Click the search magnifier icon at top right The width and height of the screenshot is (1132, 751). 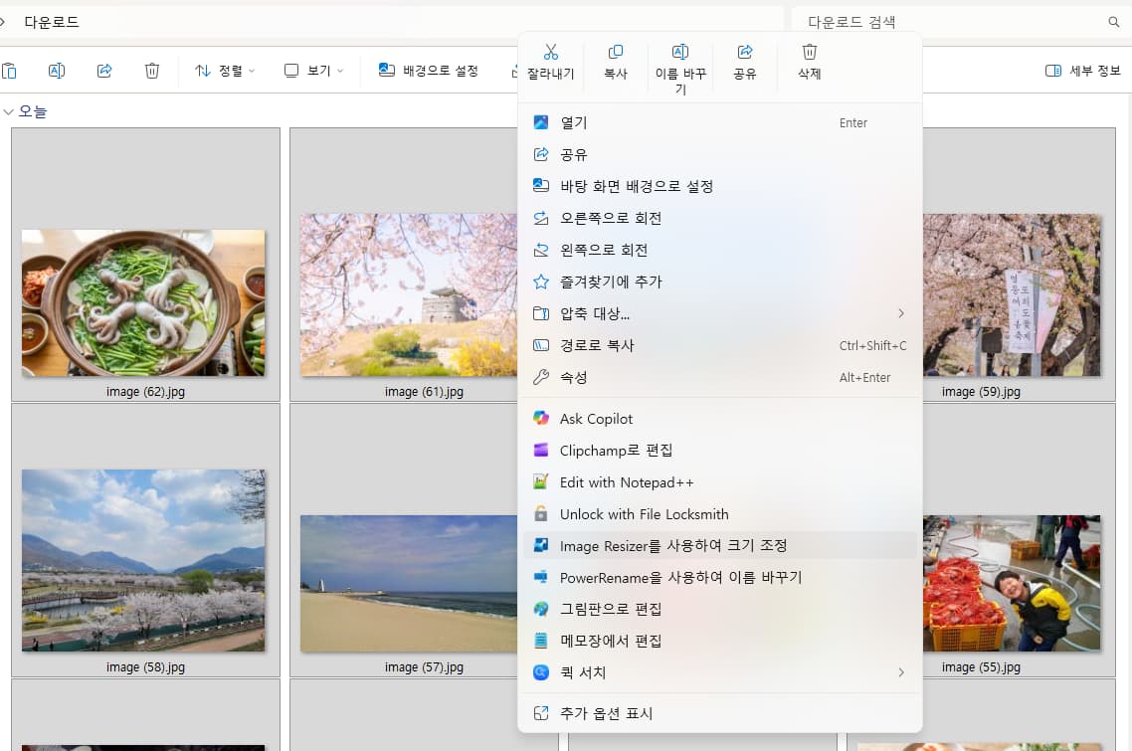tap(1113, 21)
